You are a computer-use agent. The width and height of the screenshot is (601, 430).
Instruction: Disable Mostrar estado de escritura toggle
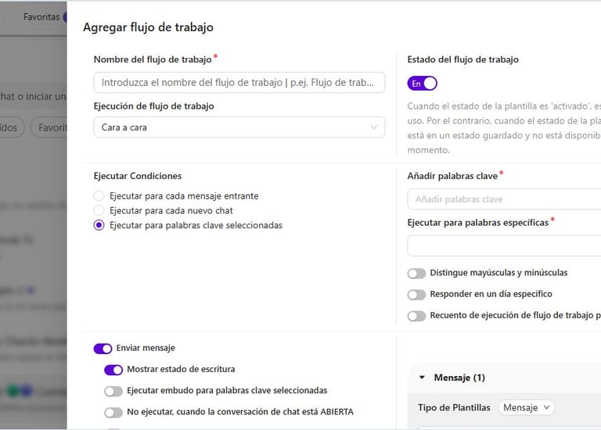click(x=113, y=370)
